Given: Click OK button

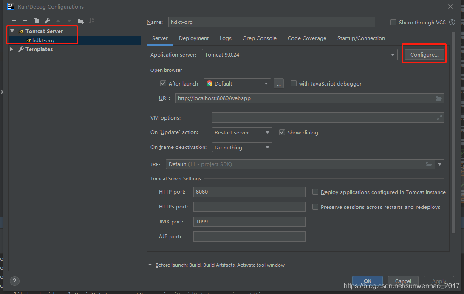Looking at the screenshot, I should click(367, 281).
